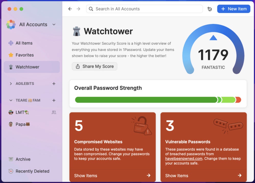Click the forward navigation arrow
Screen dimensions: 255x183
[x=78, y=9]
